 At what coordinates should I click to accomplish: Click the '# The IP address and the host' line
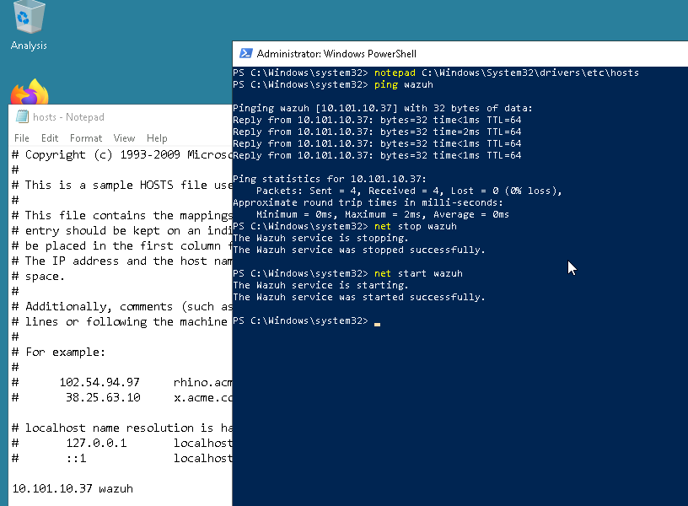122,261
